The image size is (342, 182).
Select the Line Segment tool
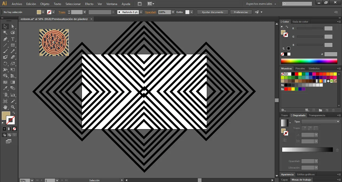point(5,45)
